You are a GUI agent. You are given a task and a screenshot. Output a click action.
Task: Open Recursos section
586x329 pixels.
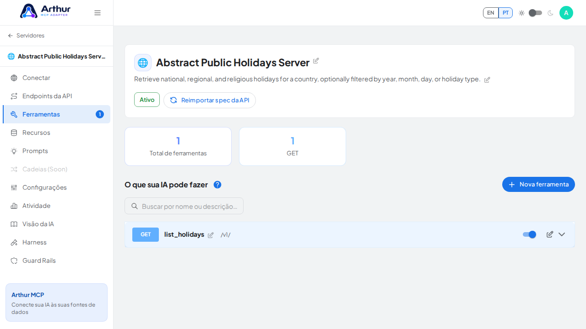point(57,133)
